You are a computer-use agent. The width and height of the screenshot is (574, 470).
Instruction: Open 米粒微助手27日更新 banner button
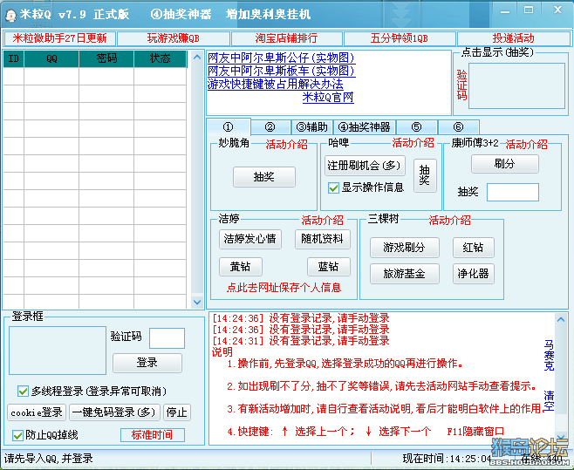pyautogui.click(x=59, y=38)
